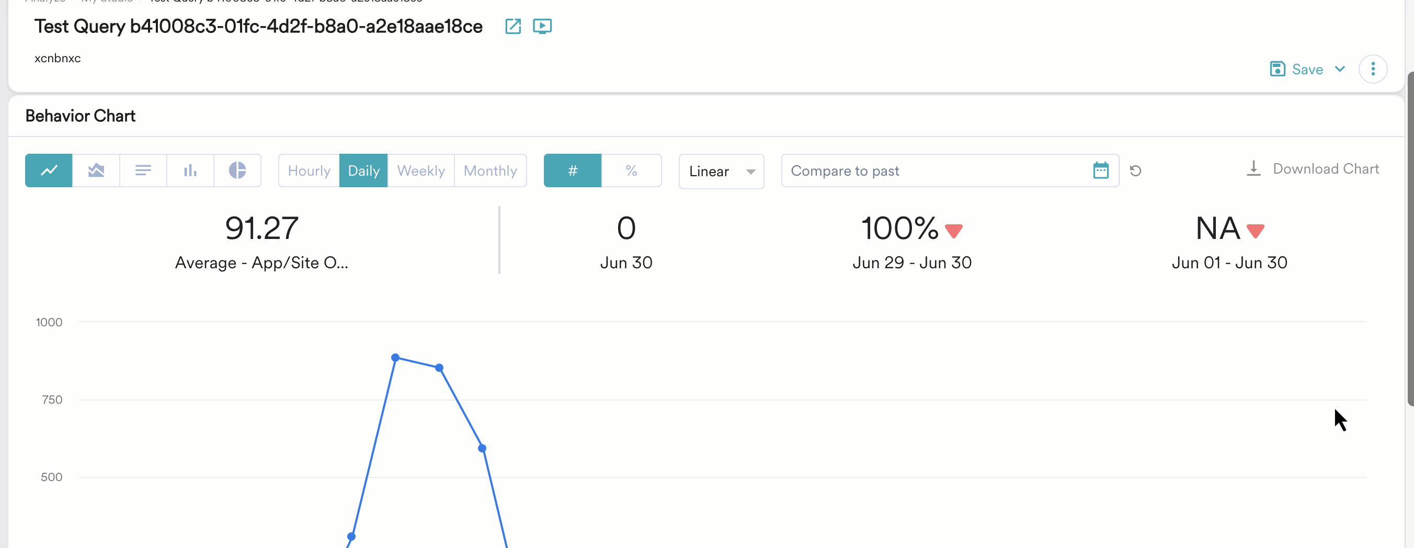Switch to the area chart icon
1414x548 pixels.
[x=96, y=171]
